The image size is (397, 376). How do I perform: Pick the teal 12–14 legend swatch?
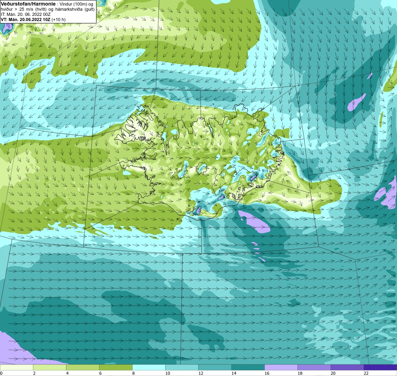point(215,367)
